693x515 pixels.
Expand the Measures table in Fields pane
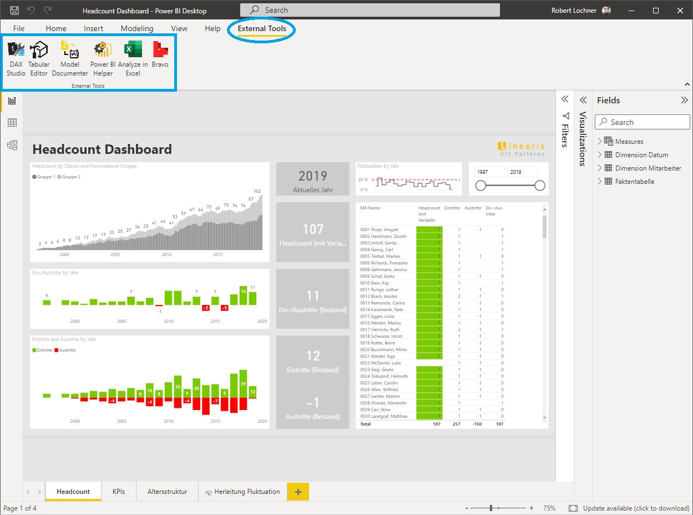(x=599, y=141)
